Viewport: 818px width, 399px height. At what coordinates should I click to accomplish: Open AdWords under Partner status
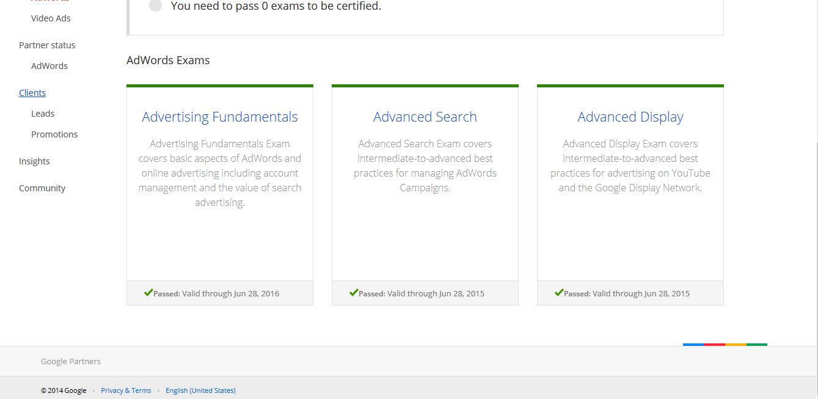click(x=49, y=66)
